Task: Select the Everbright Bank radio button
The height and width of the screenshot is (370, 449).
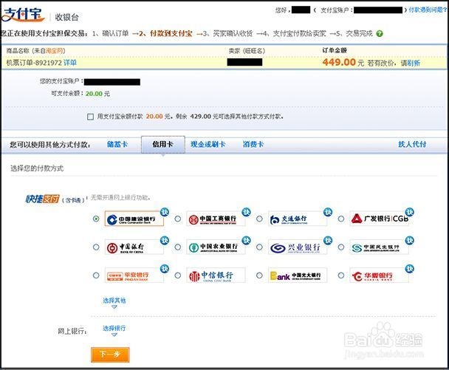Action: point(259,275)
